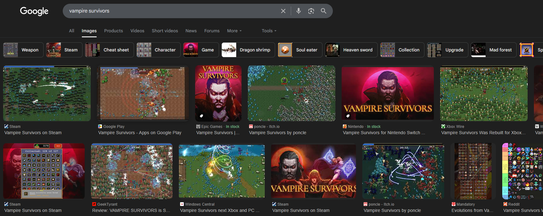Open the Mandatory evolutions chart thumbnail
Viewport: 543px width, 216px height.
coord(473,171)
